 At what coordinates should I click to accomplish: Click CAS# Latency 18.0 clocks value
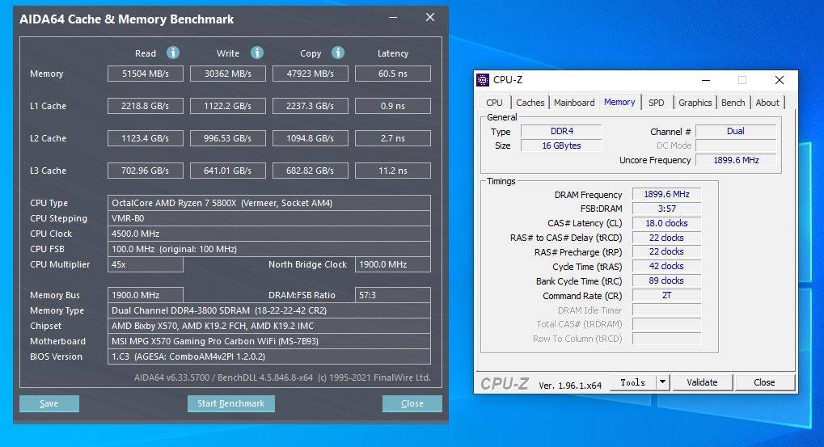[666, 223]
